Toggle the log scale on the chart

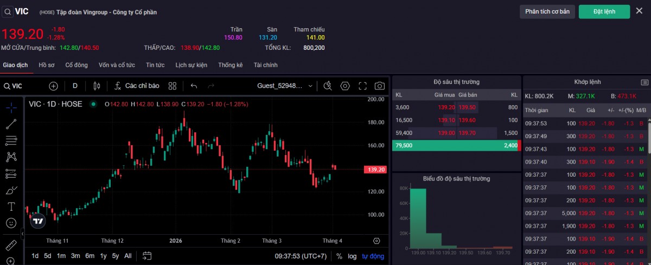click(352, 256)
